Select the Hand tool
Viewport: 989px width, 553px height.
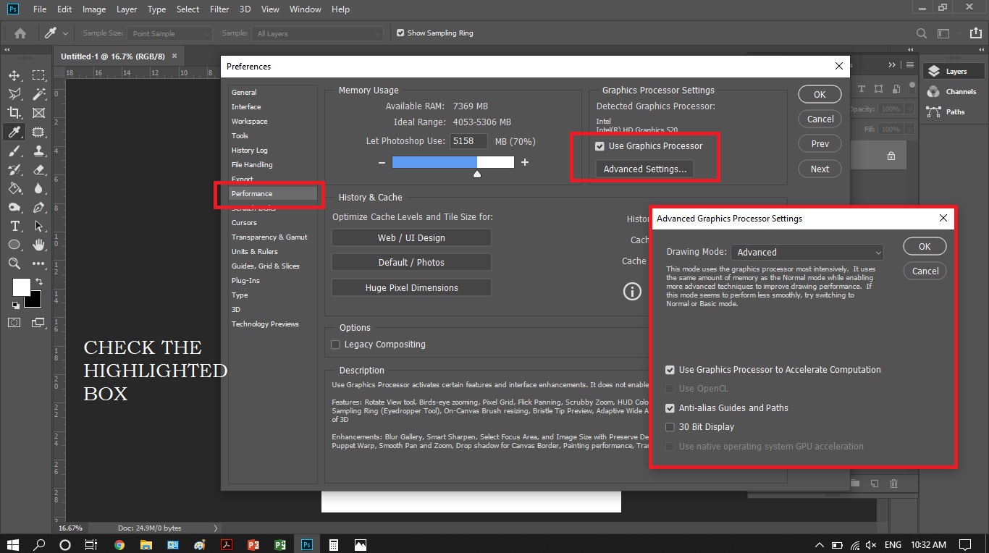point(38,245)
